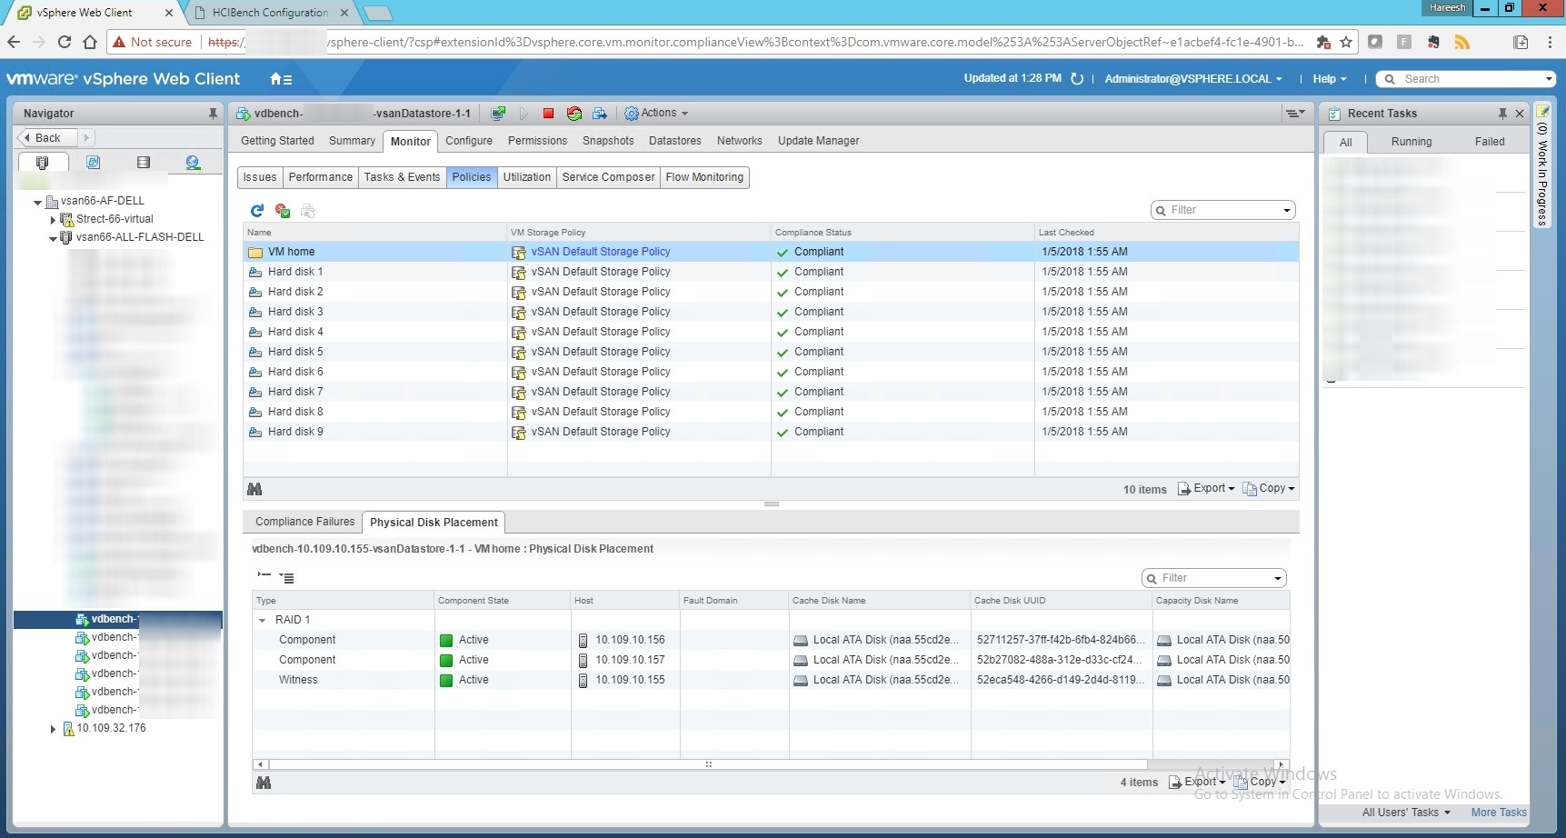This screenshot has width=1566, height=838.
Task: Open the Storage view in Navigator
Action: click(143, 163)
